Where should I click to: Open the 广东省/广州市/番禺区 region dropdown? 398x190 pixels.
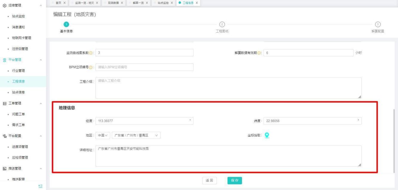click(x=136, y=135)
